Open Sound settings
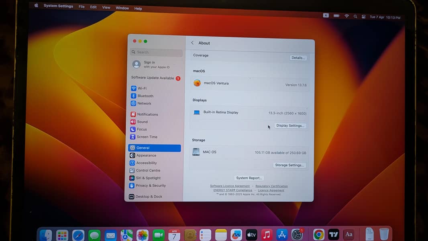 click(x=142, y=122)
